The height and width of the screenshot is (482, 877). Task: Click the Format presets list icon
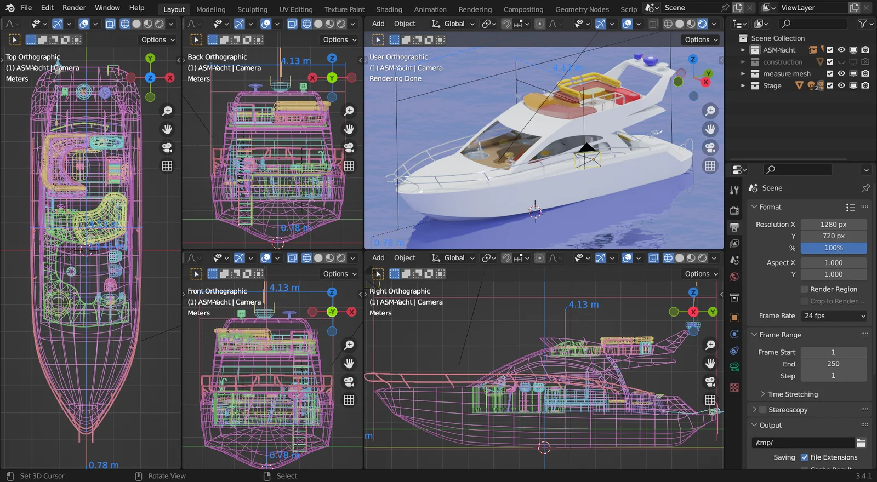(850, 207)
